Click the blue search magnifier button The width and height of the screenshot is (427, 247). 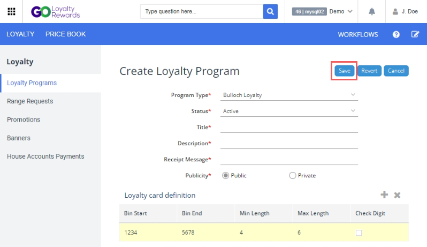270,11
